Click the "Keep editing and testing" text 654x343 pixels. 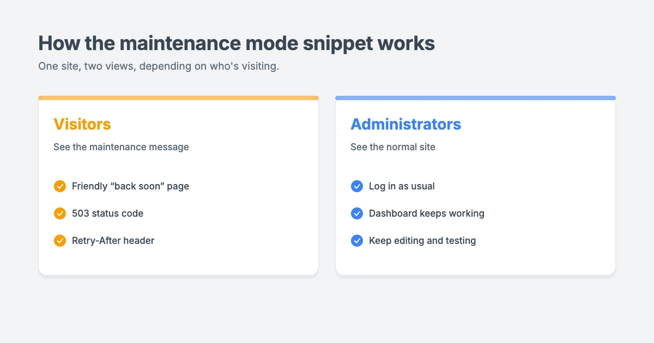(x=422, y=241)
